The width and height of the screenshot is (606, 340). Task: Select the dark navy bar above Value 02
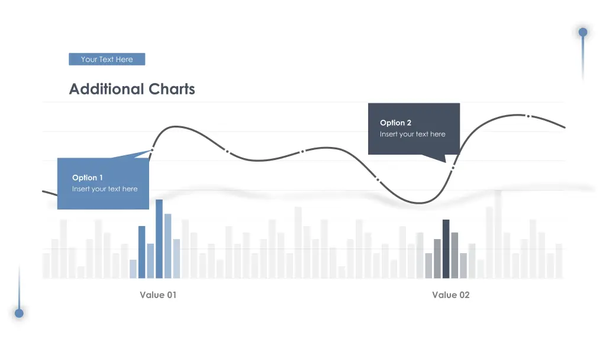(446, 249)
